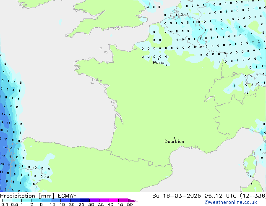
Task: Click the "0.5" legend value
Action: tap(14, 204)
